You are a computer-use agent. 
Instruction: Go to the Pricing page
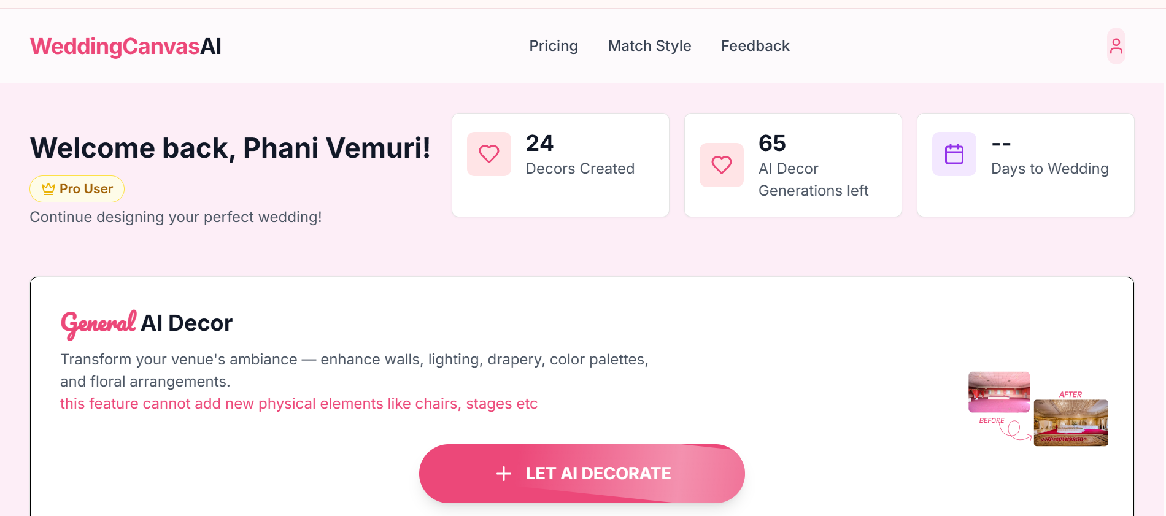554,46
